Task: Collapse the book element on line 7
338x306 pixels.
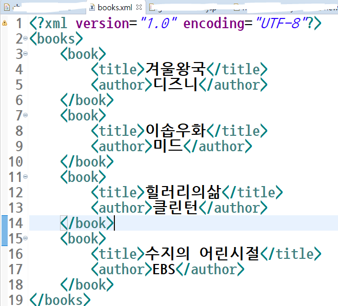Action: point(26,115)
